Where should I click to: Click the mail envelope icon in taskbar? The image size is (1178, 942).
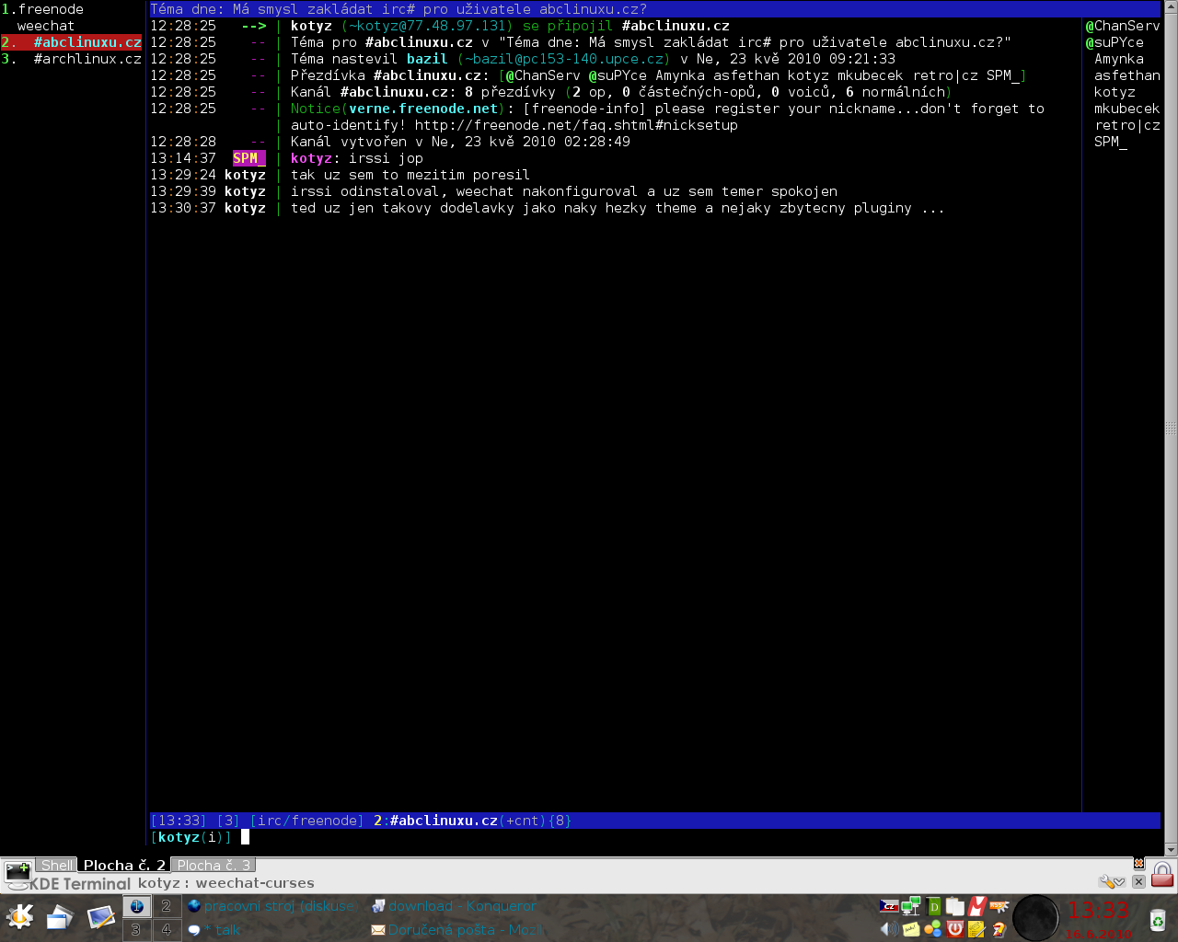[x=377, y=930]
